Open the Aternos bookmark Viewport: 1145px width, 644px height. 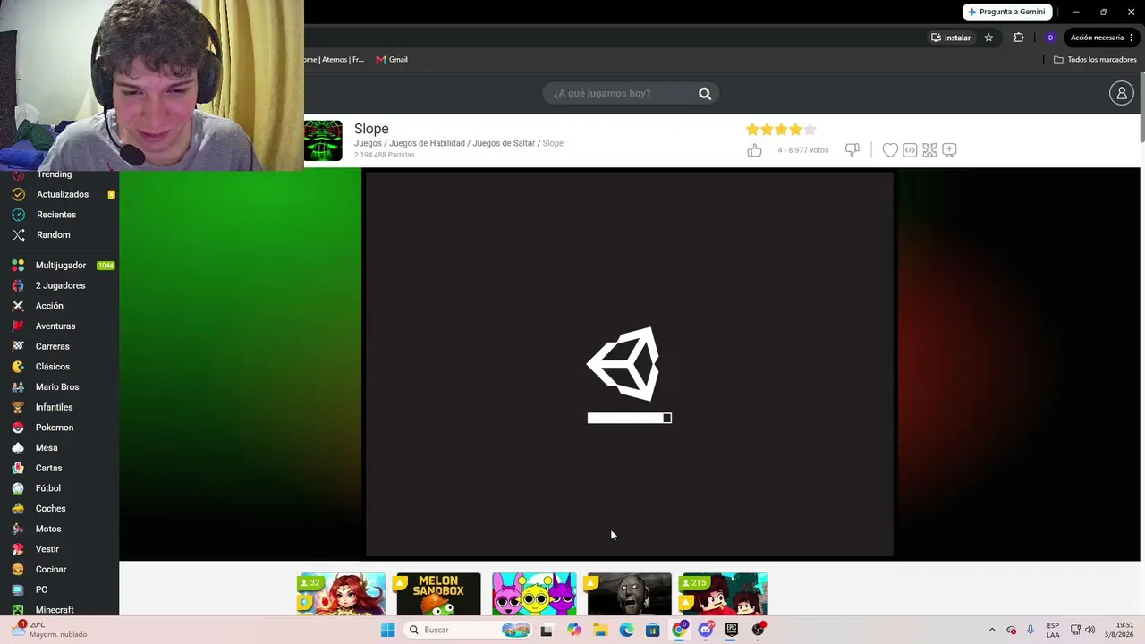335,60
